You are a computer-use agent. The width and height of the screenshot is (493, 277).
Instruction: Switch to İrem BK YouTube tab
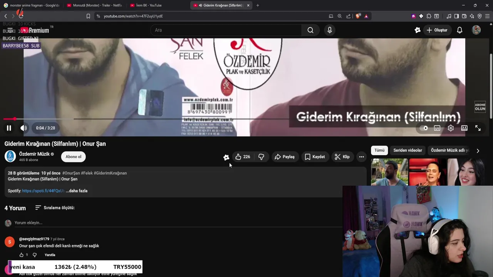point(157,5)
